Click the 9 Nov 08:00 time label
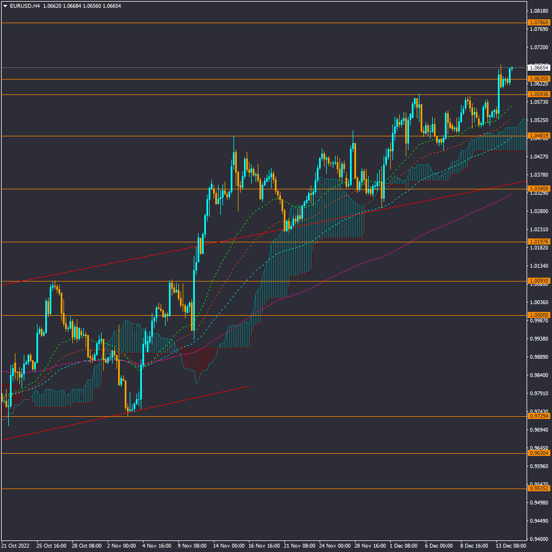Image resolution: width=552 pixels, height=552 pixels. point(192,545)
